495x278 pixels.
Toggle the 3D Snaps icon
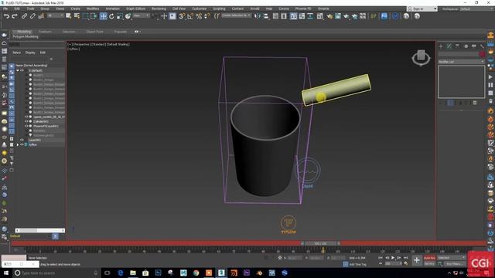click(182, 16)
